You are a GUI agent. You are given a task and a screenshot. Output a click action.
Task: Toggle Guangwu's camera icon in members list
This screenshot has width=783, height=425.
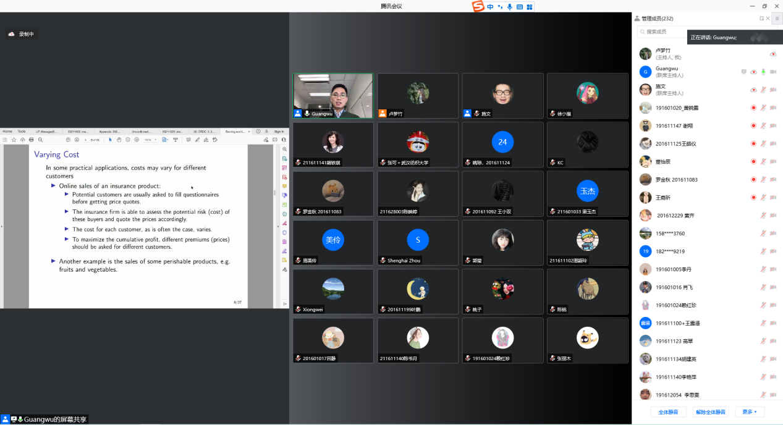(772, 72)
